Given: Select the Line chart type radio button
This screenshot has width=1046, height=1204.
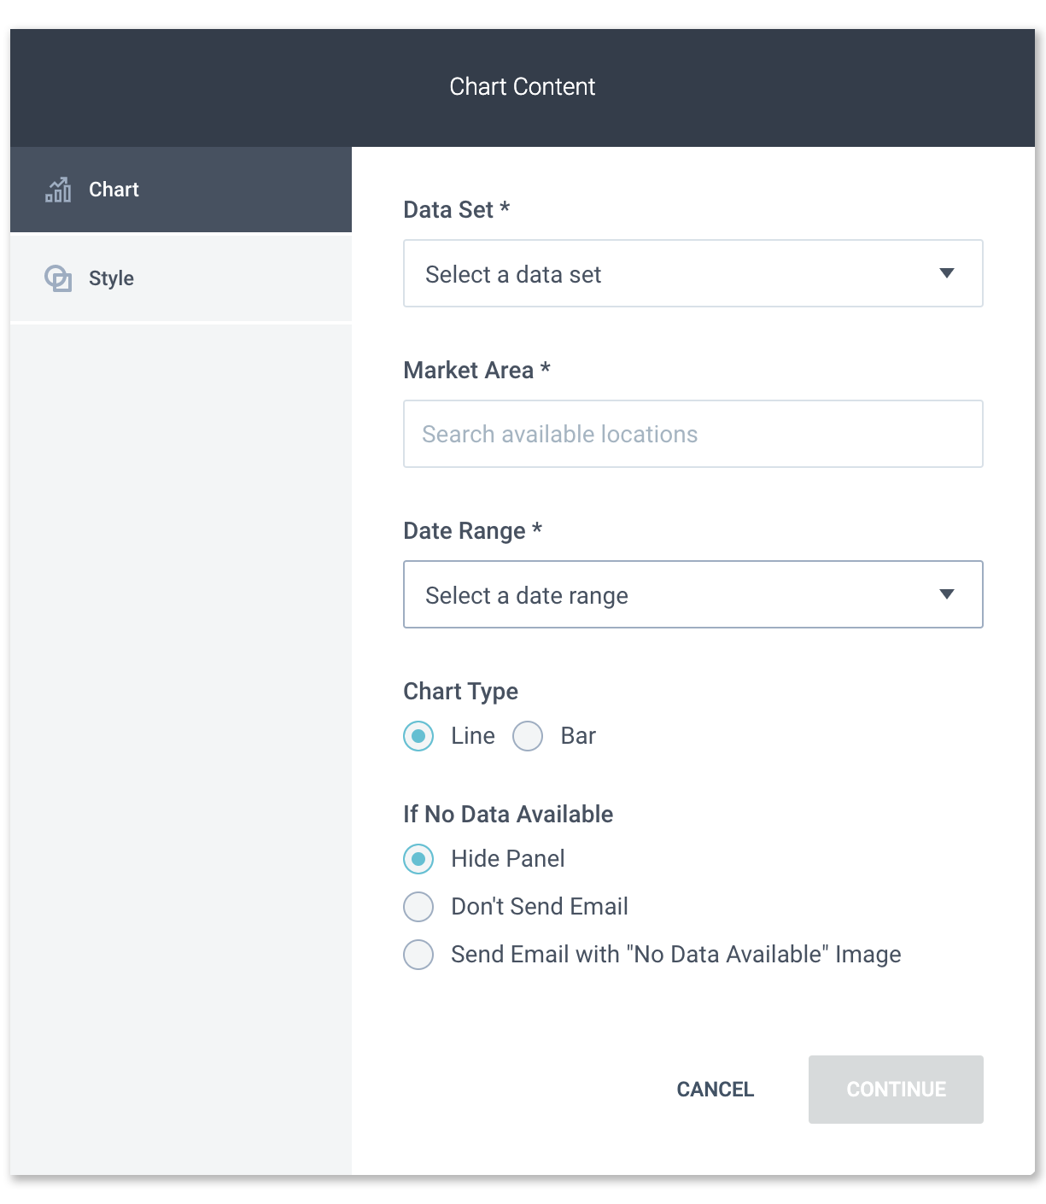Looking at the screenshot, I should [x=418, y=735].
